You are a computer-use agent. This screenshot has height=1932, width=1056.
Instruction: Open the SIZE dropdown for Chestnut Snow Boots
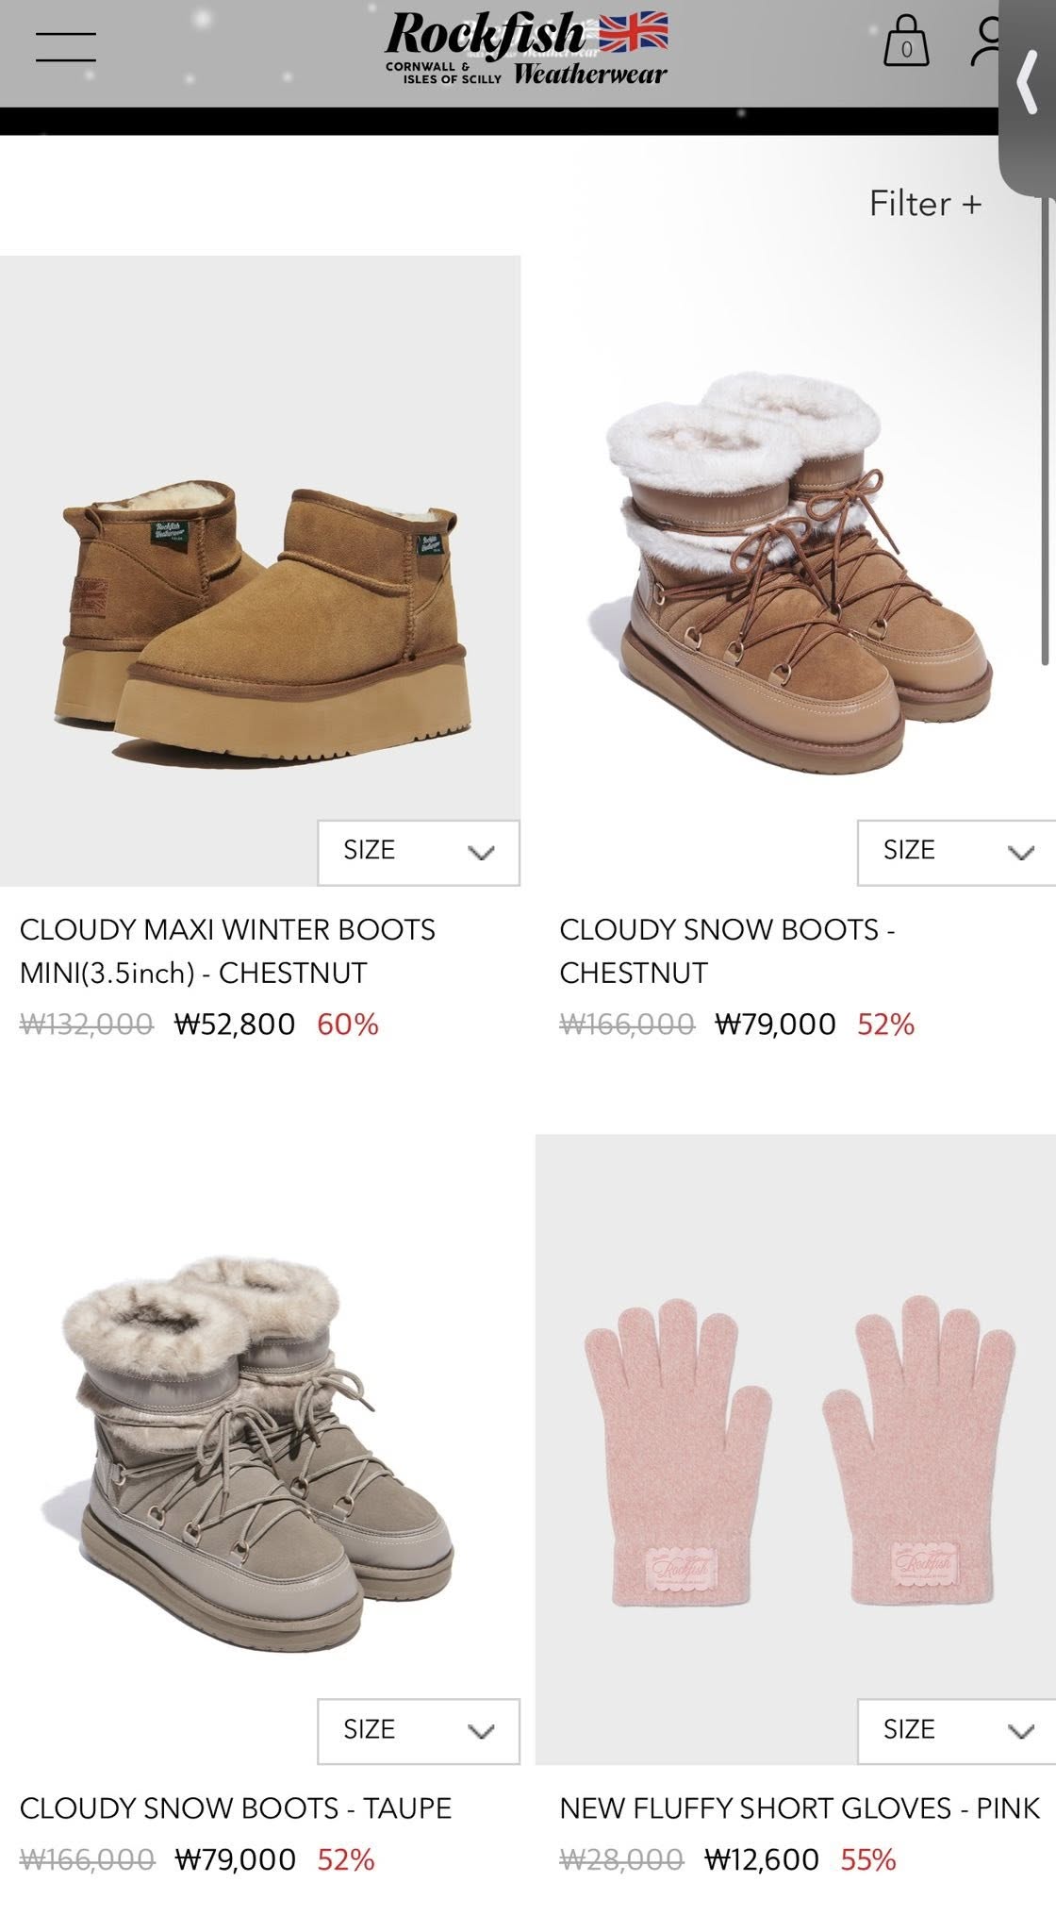pos(957,852)
